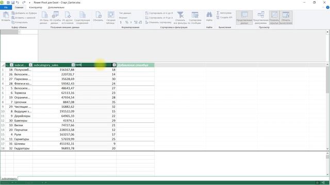The image size is (330, 185).
Task: Apply percent format icon
Action: click(x=126, y=22)
